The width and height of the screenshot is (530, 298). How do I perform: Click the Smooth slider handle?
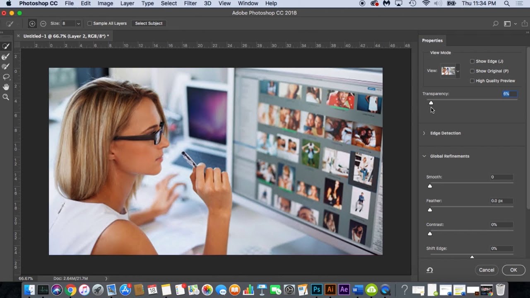click(x=430, y=186)
